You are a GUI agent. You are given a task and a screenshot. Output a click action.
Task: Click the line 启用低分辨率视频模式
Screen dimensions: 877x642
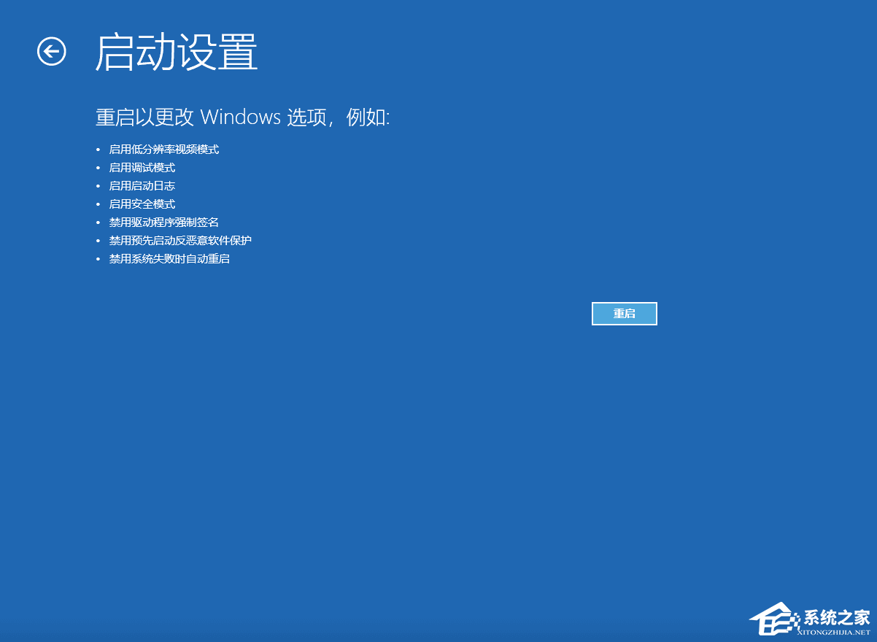pyautogui.click(x=164, y=150)
